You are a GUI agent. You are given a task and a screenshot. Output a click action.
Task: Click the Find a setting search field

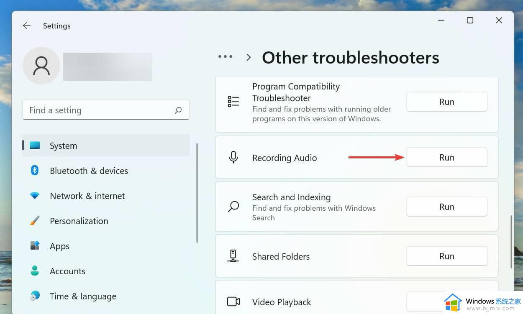click(x=106, y=110)
